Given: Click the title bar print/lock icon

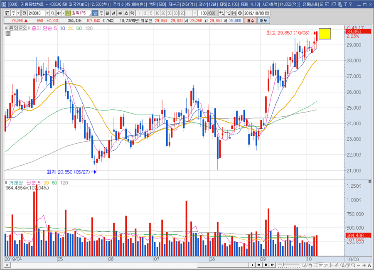Looking at the screenshot, I should click(x=340, y=4).
